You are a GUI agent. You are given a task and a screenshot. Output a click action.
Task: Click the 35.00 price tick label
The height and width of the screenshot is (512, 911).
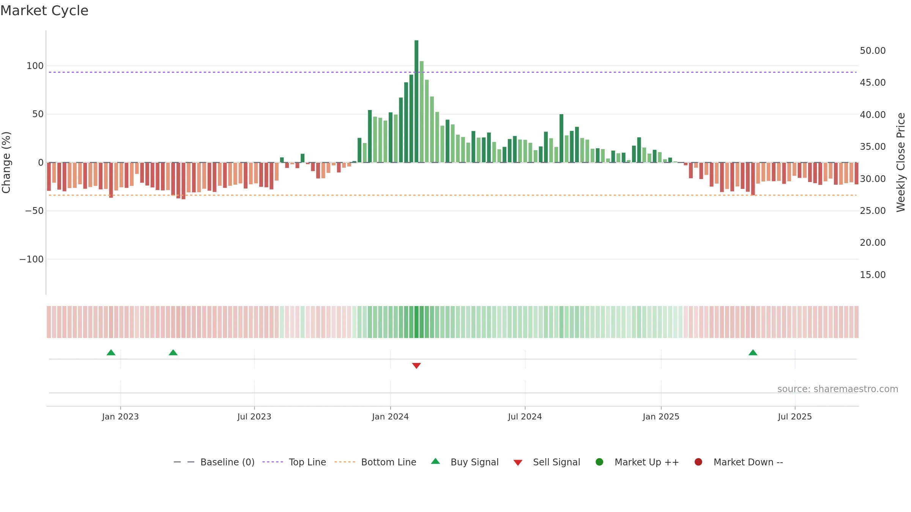(873, 147)
